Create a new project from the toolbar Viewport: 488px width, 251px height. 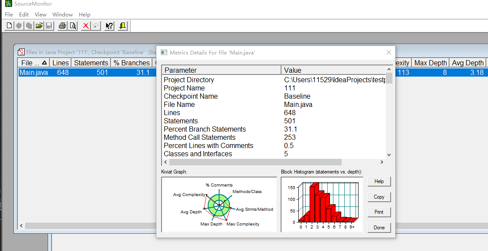[9, 26]
